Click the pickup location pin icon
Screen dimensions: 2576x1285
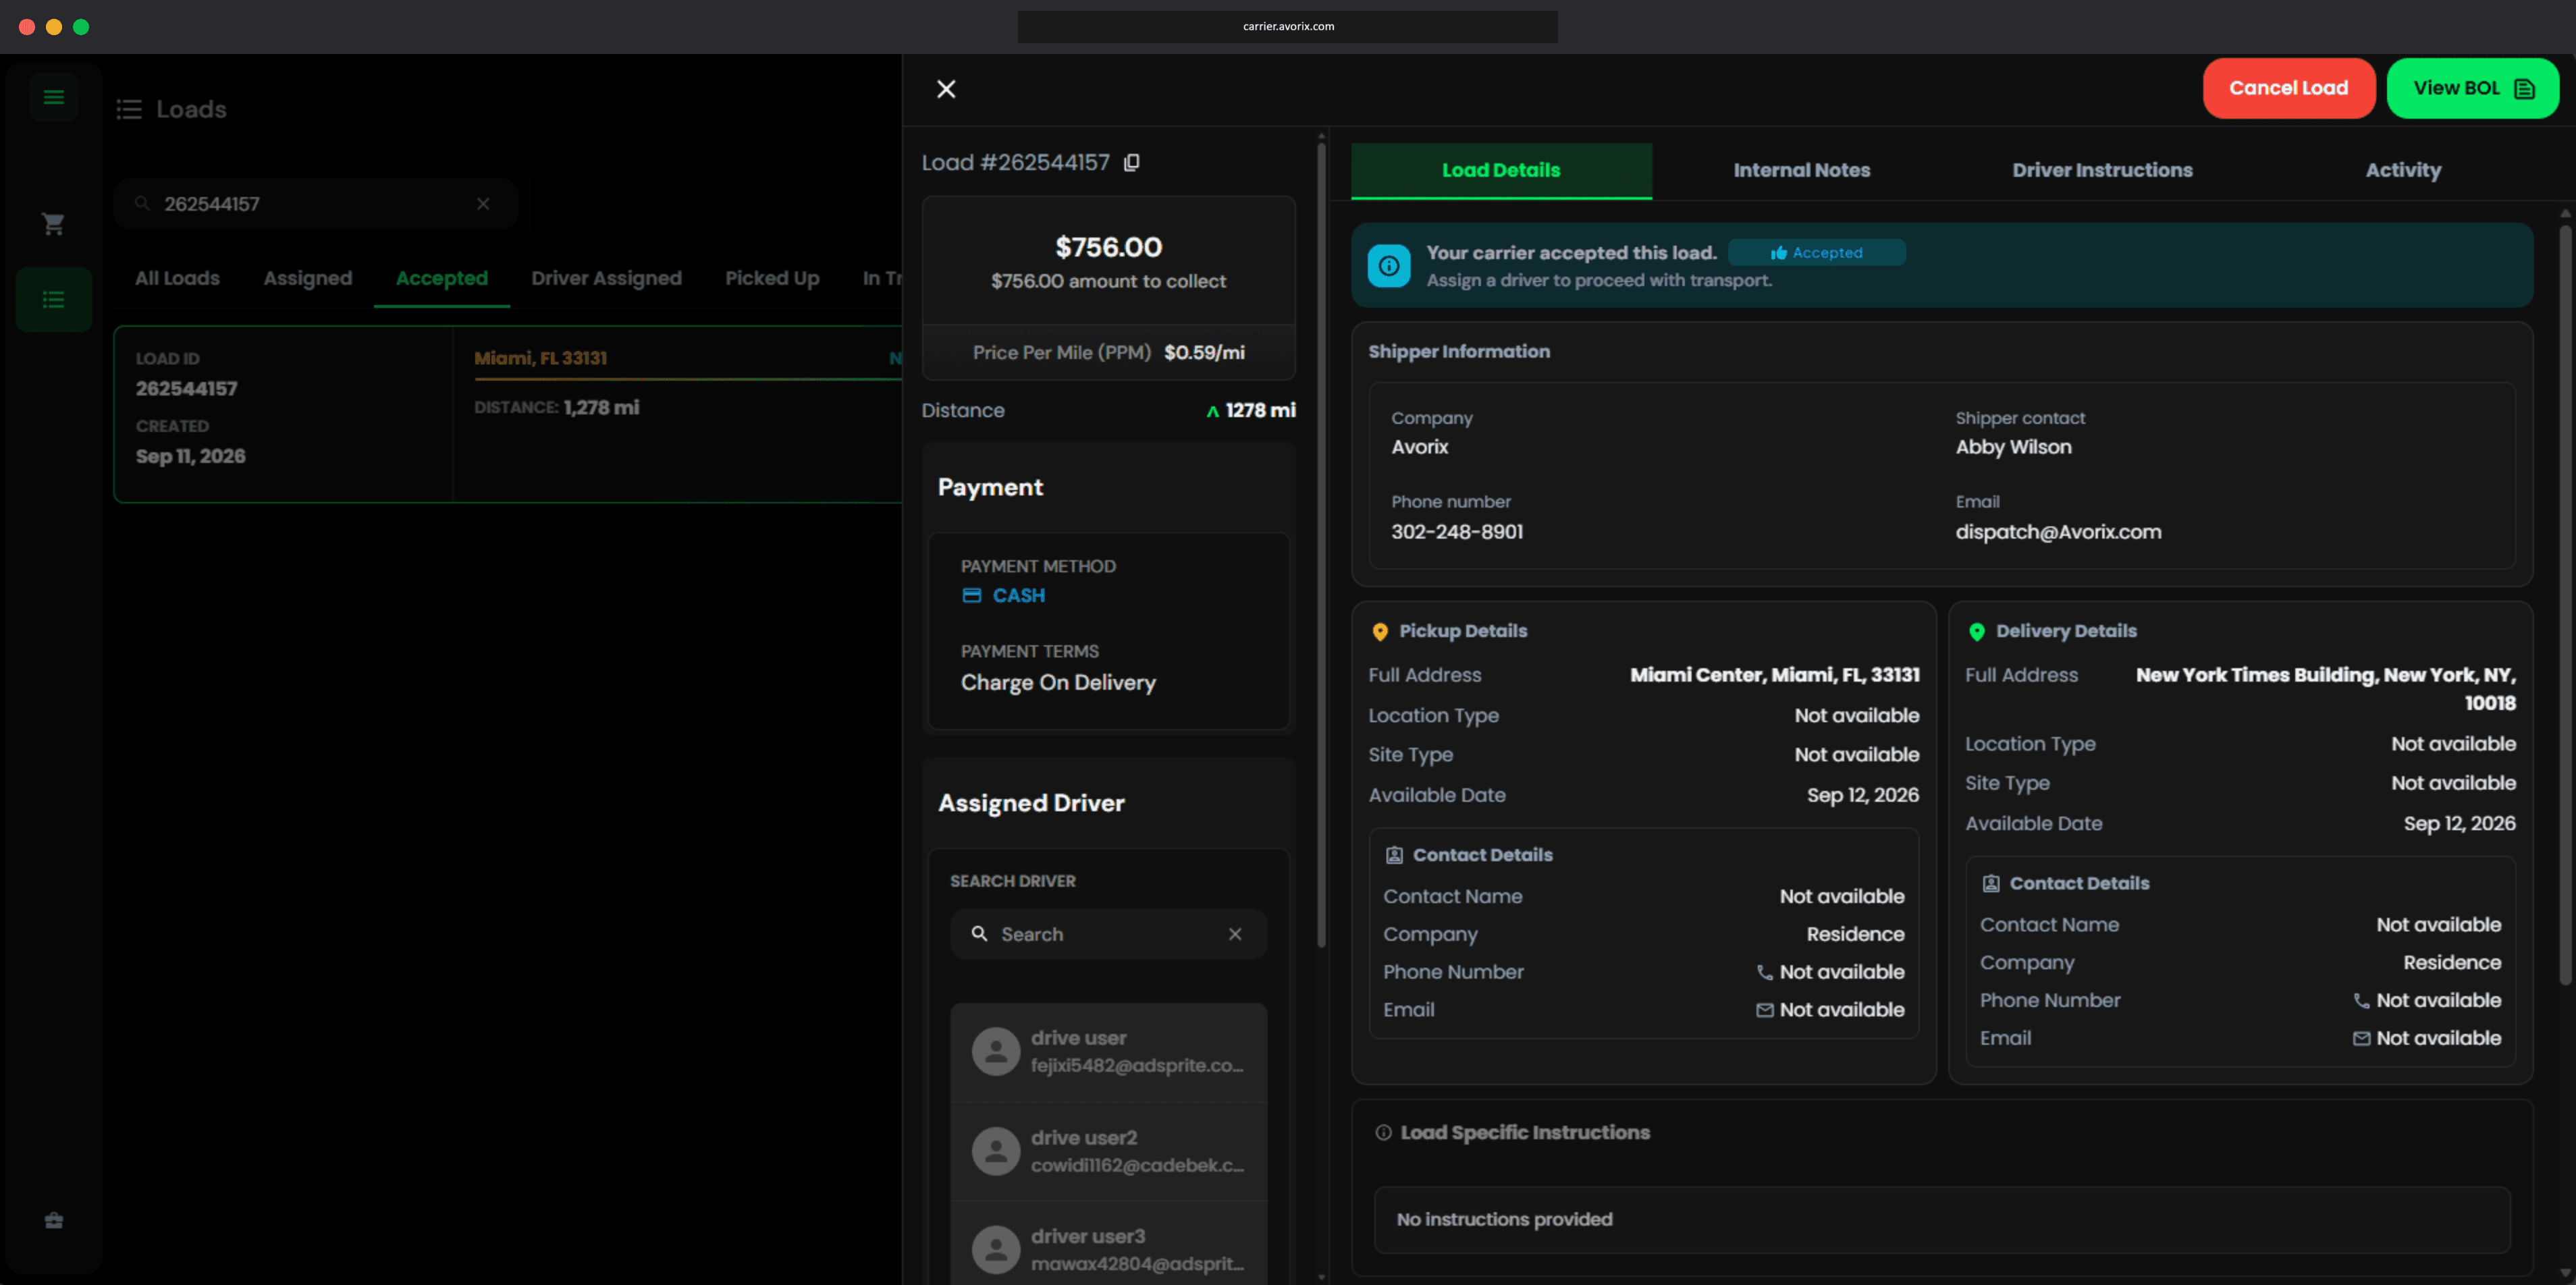click(x=1380, y=632)
